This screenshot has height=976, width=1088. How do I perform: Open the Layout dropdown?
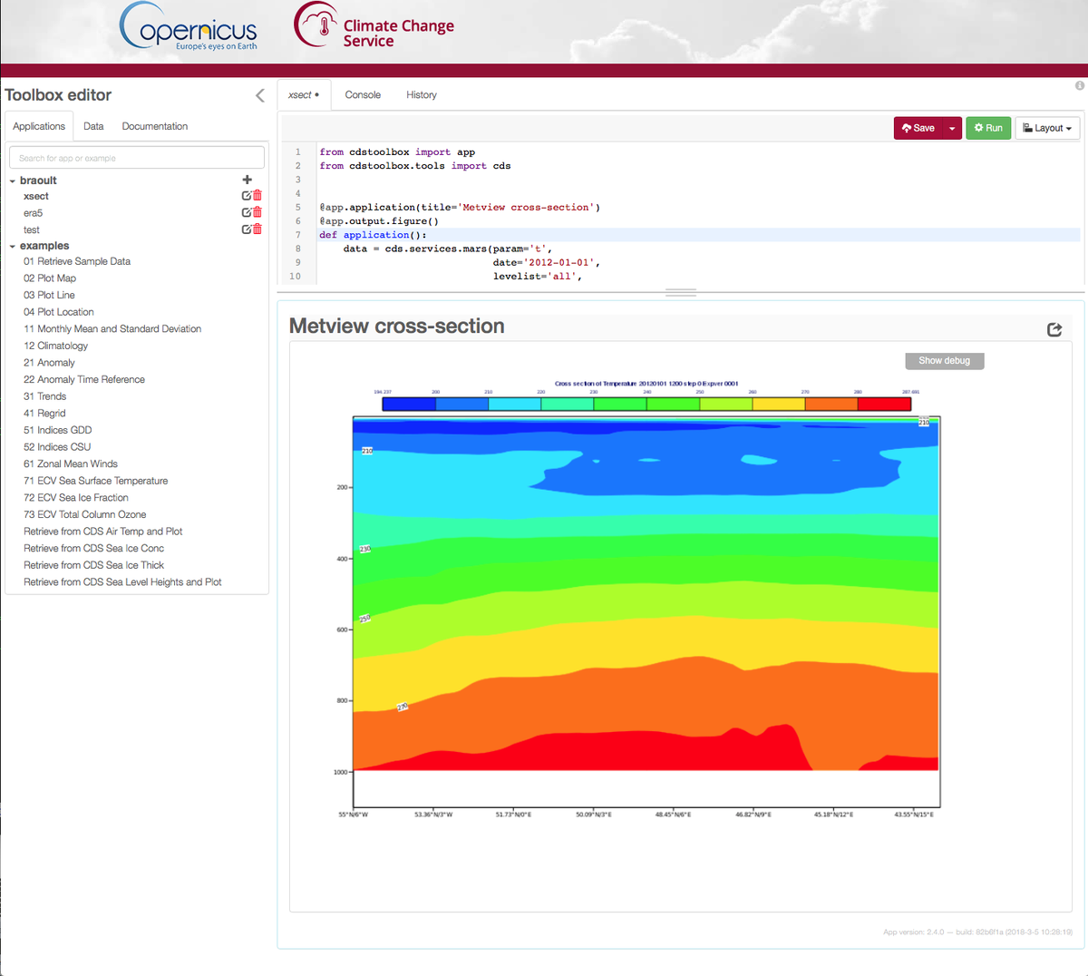pos(1047,128)
